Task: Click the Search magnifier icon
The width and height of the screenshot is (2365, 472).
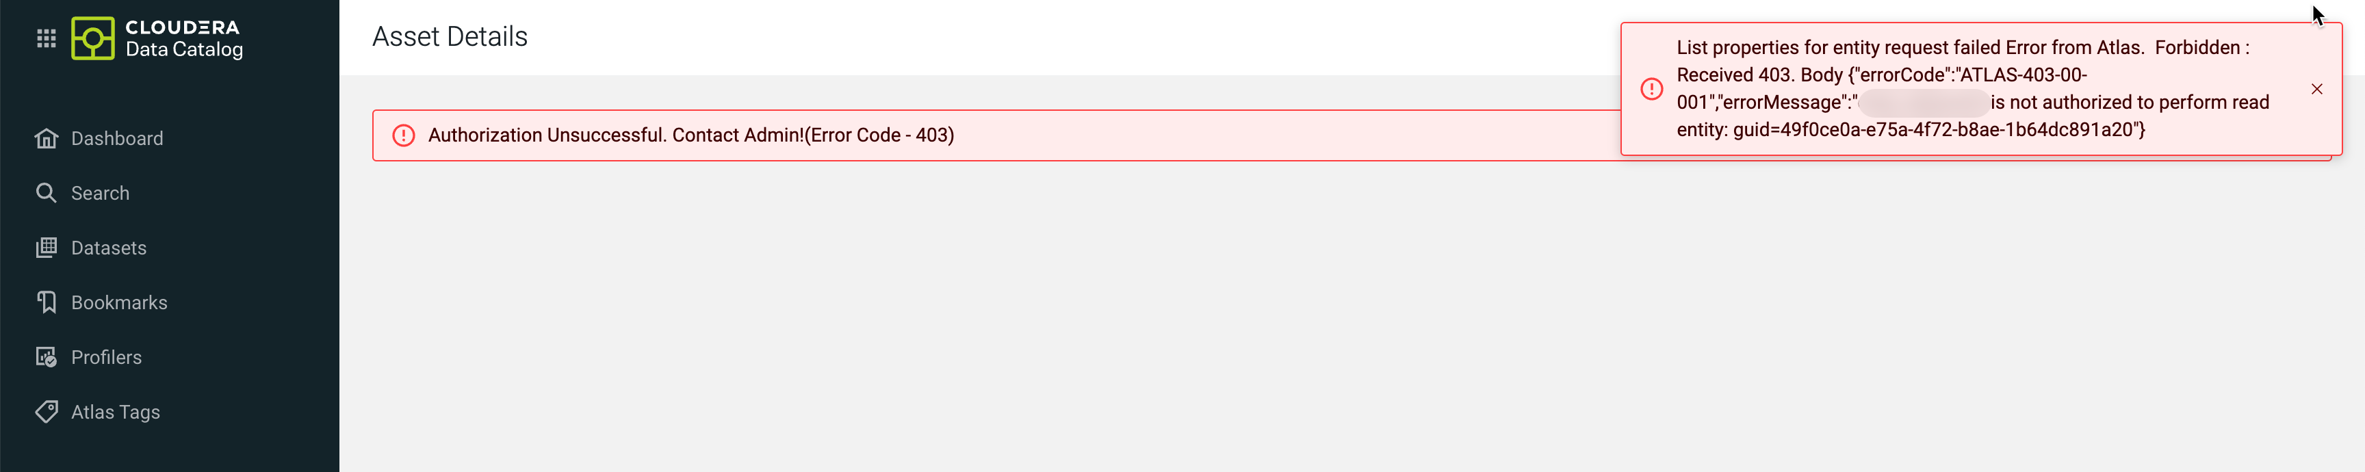Action: 46,193
